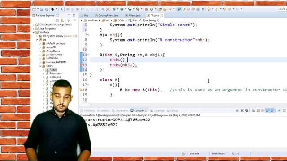Close the A.java editor tab
This screenshot has width=287, height=161.
coord(161,15)
